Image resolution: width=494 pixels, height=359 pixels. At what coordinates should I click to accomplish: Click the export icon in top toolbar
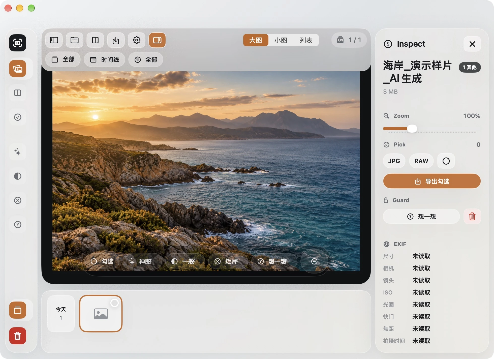(116, 40)
